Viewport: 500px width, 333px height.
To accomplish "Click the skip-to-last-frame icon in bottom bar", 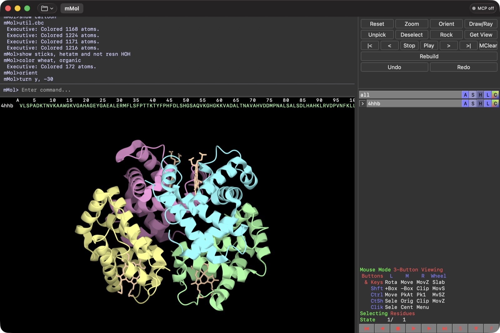I will pyautogui.click(x=445, y=328).
